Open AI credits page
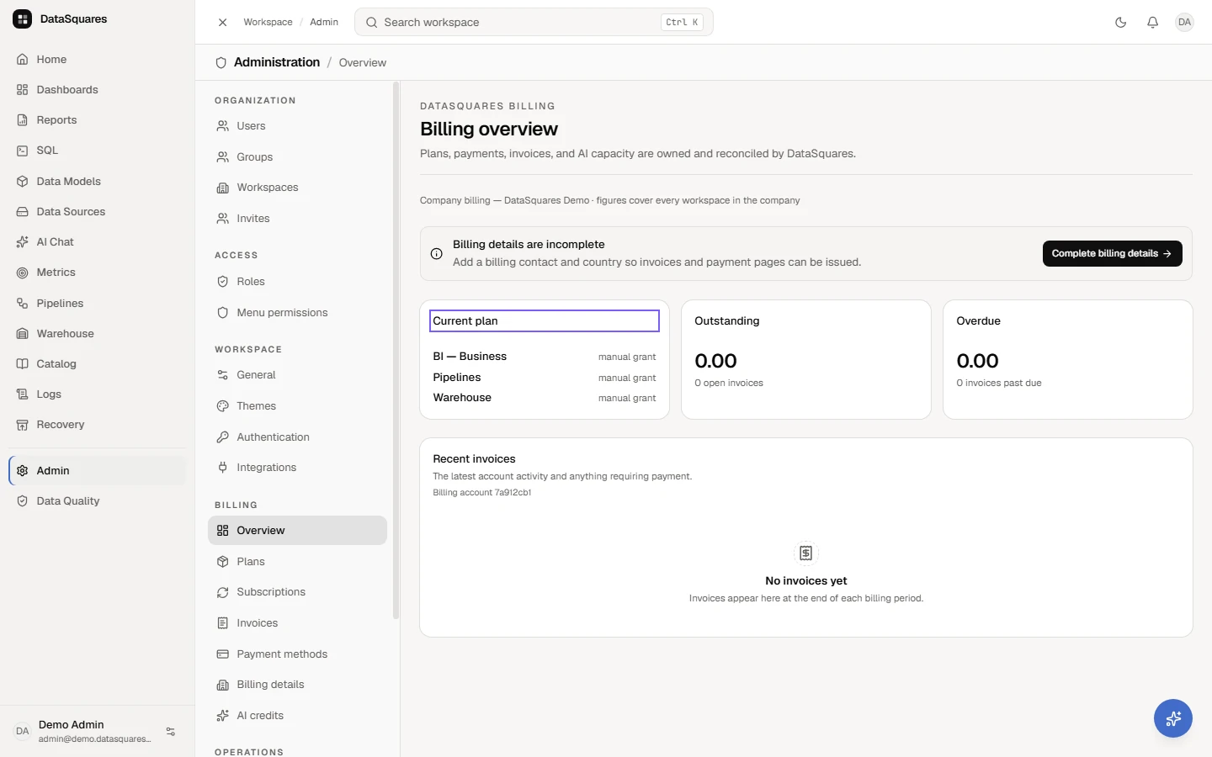Screen dimensions: 1212x757 (297, 716)
